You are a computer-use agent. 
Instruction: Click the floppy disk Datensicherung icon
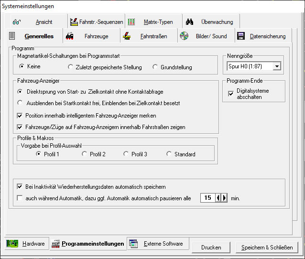click(241, 36)
